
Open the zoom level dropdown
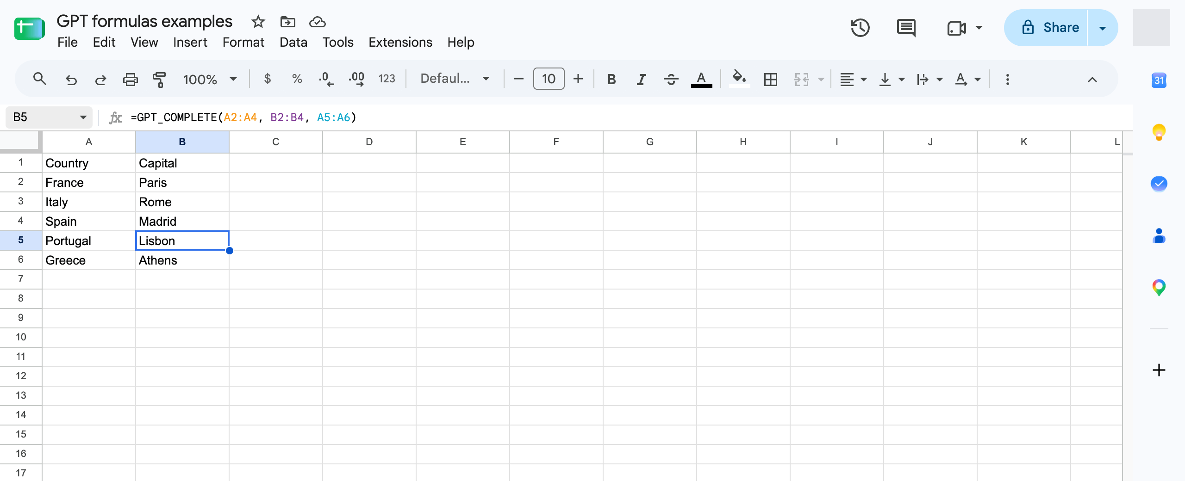click(x=210, y=80)
